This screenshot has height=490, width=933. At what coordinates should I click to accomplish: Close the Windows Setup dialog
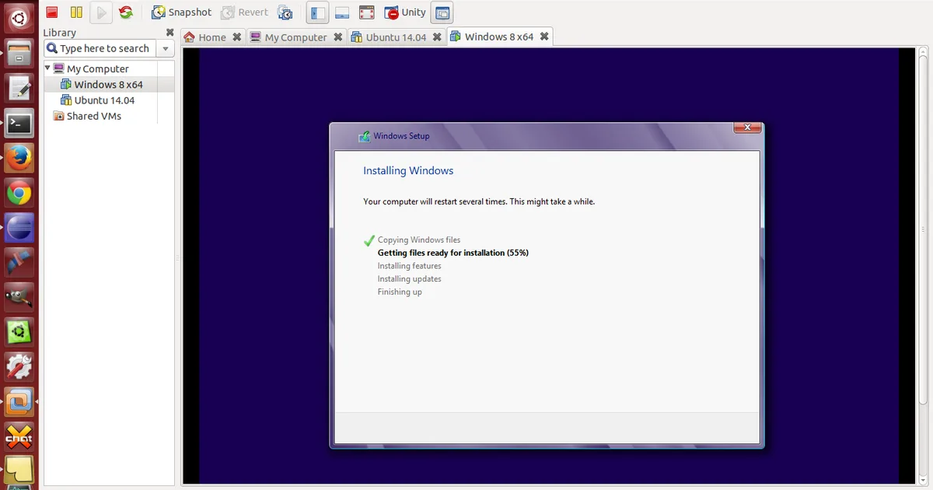(746, 128)
